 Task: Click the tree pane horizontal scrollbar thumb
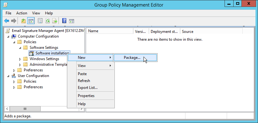click(25, 109)
